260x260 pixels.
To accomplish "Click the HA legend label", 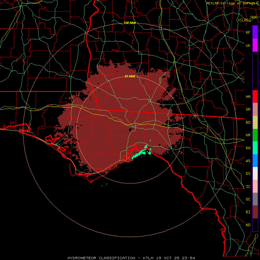I will coord(248,96).
